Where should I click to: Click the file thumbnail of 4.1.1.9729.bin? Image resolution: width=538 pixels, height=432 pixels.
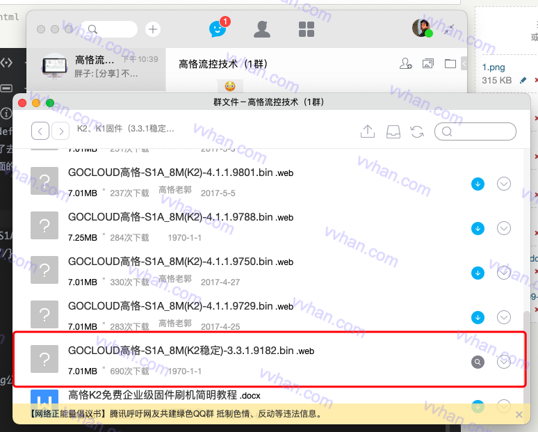click(44, 314)
